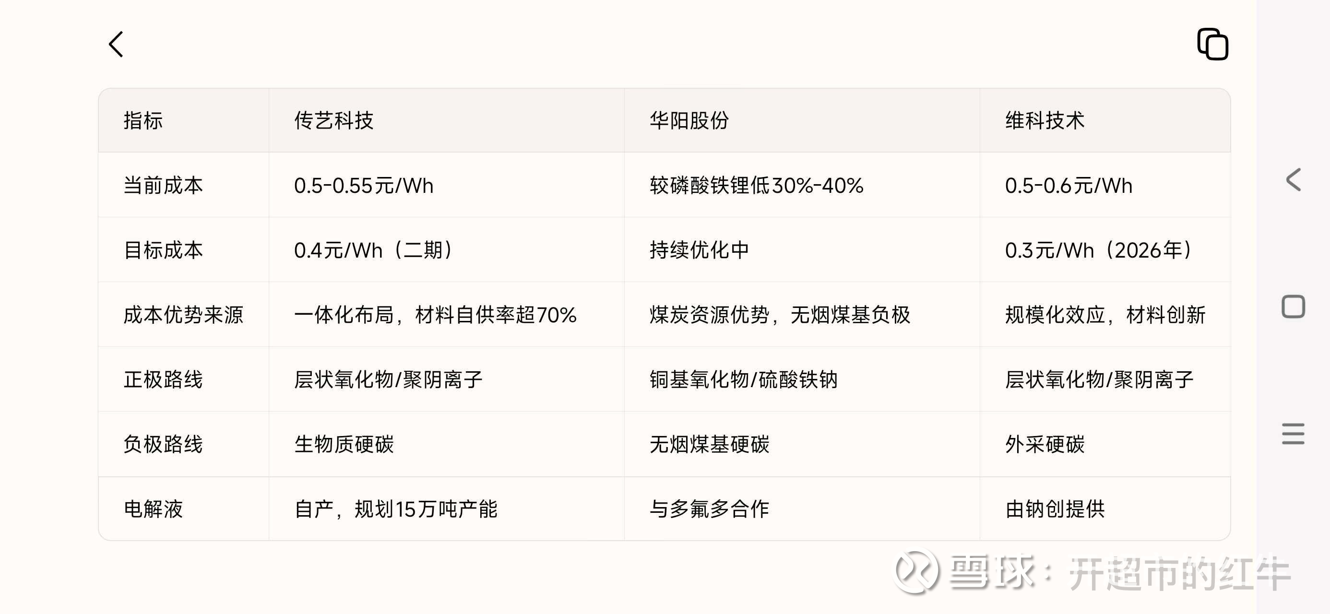This screenshot has width=1330, height=614.
Task: Click the copy table icon
Action: tap(1212, 45)
